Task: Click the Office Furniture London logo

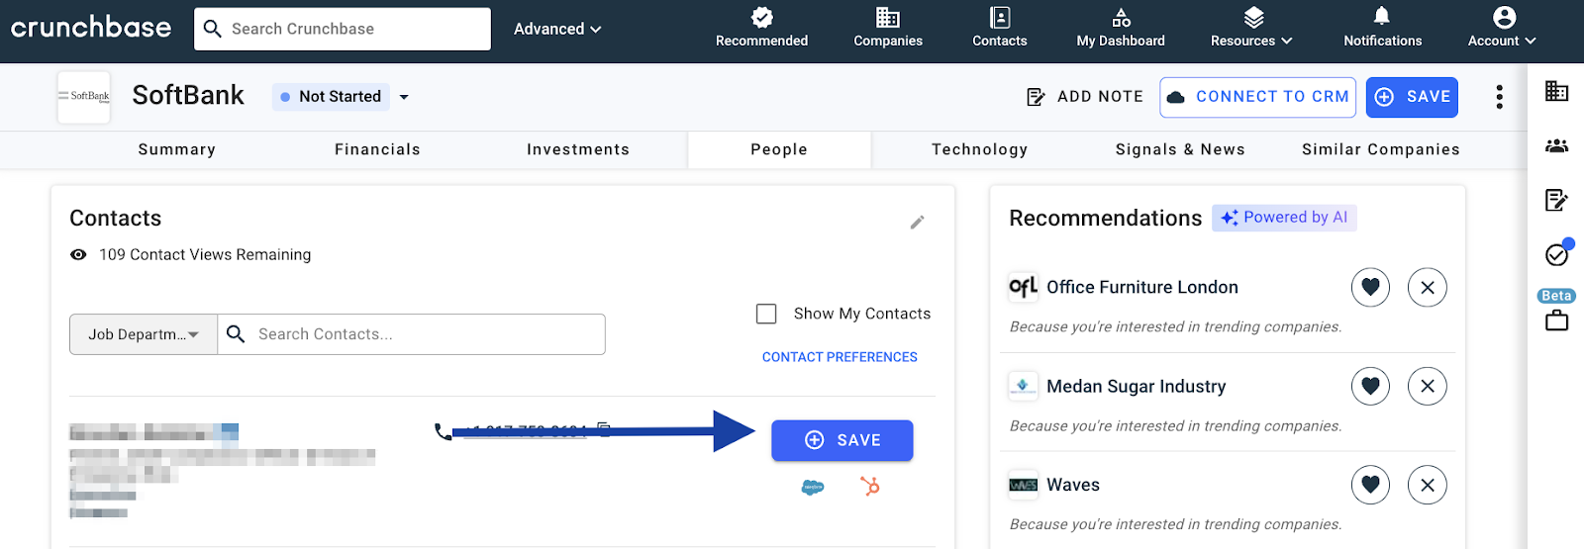Action: 1023,287
